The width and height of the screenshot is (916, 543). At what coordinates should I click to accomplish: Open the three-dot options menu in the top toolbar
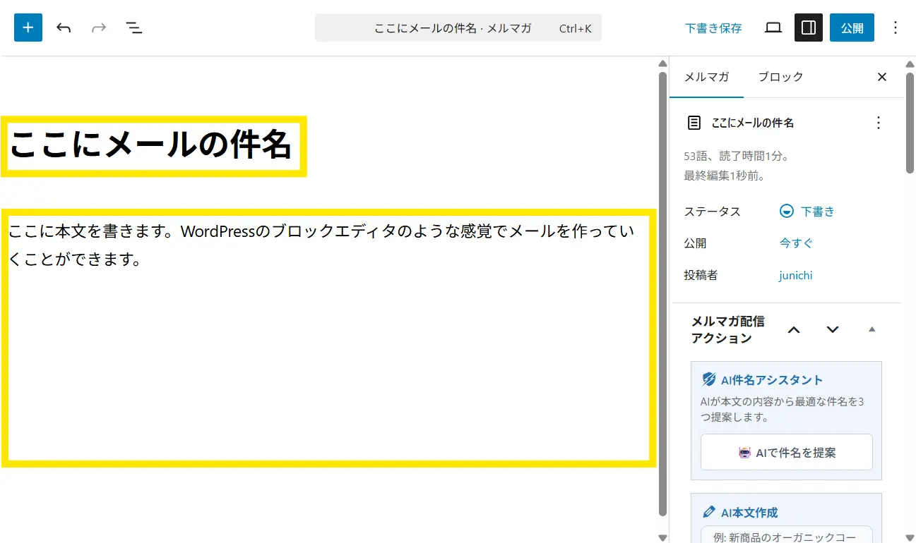click(x=896, y=28)
